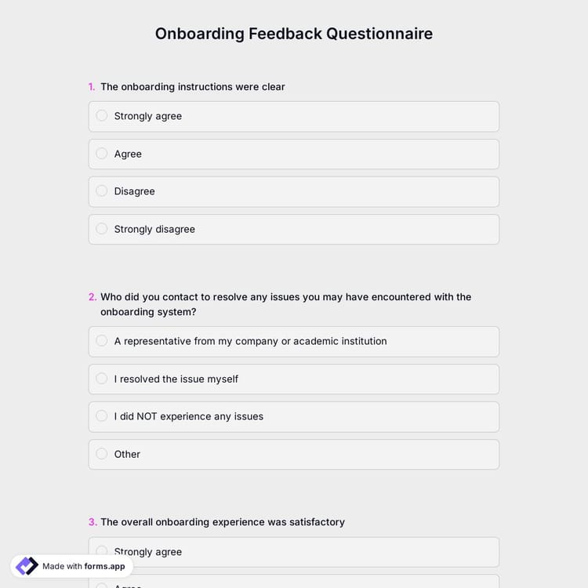This screenshot has height=588, width=588.
Task: Click the pink number 3 question marker
Action: click(x=93, y=522)
